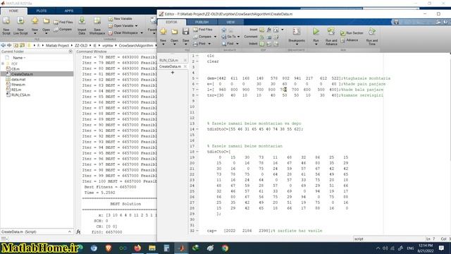Click the plus to add new editor tab
The width and height of the screenshot is (451, 254).
point(173,73)
